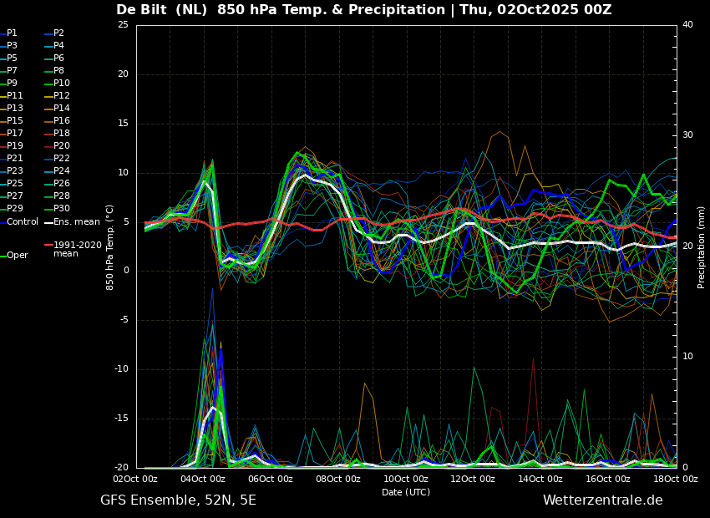Click the 30 precipitation tick value
Viewport: 710px width, 518px height.
point(687,135)
